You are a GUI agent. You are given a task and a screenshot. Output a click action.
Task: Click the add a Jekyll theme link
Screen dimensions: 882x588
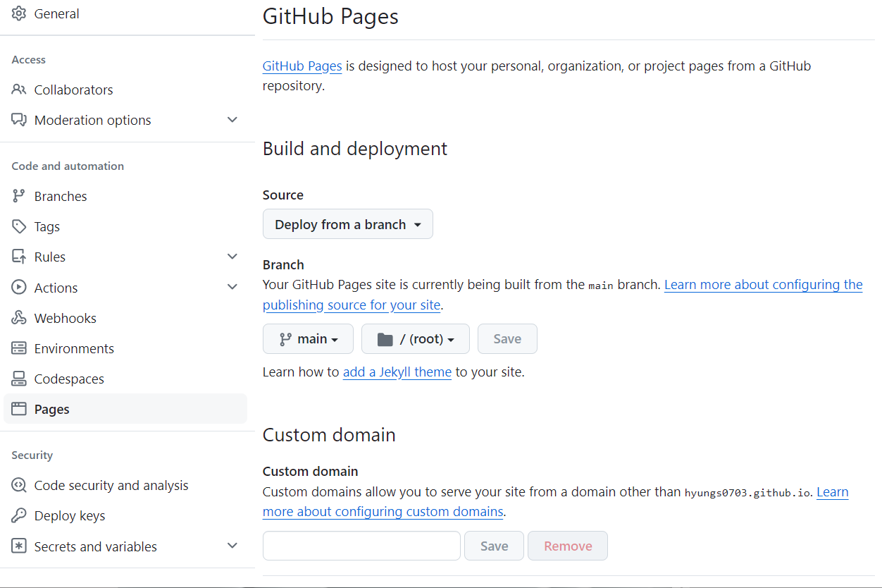click(x=397, y=372)
